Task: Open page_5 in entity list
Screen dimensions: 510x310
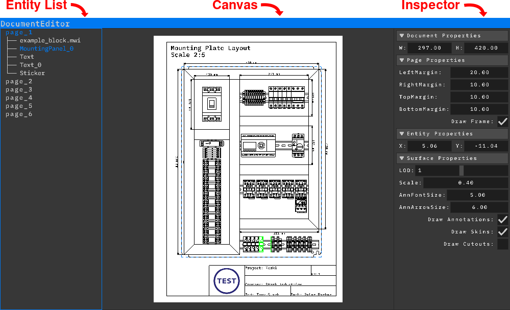Action: (x=19, y=106)
